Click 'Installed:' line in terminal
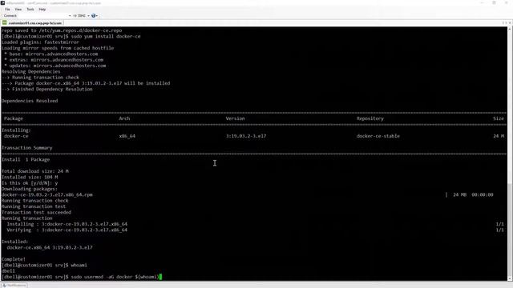The height and width of the screenshot is (288, 513). click(x=14, y=242)
